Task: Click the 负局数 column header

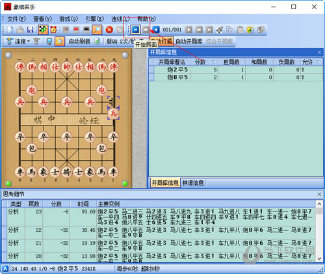Action: tap(287, 62)
